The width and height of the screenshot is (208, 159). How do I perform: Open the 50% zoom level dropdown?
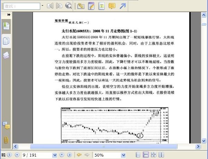[x=123, y=155]
